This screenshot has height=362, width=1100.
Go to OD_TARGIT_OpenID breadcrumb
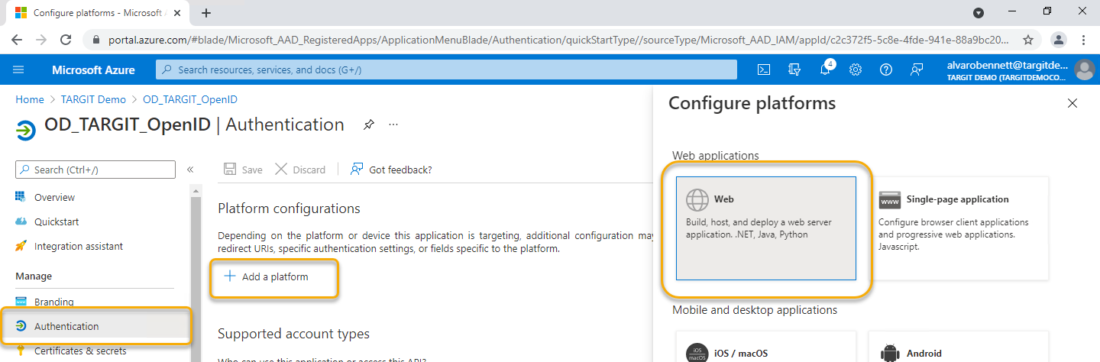point(190,99)
